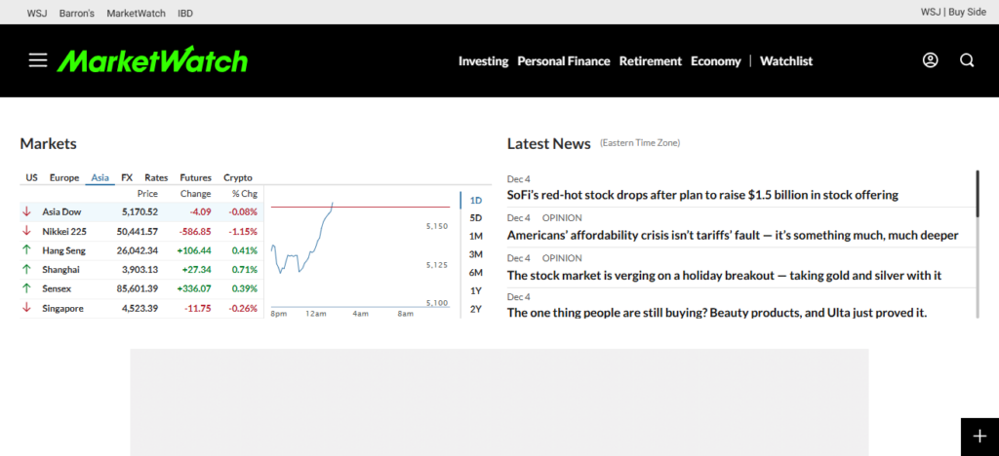Open the FX markets tab

(x=127, y=177)
